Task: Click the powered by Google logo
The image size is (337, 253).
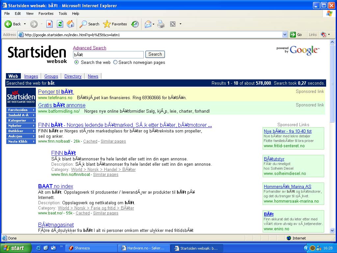Action: click(x=298, y=50)
